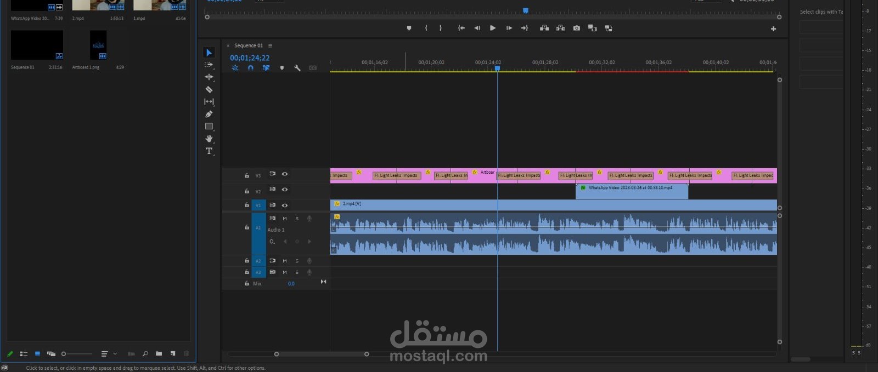Select Sequence 01 thumbnail in project bin

click(37, 45)
